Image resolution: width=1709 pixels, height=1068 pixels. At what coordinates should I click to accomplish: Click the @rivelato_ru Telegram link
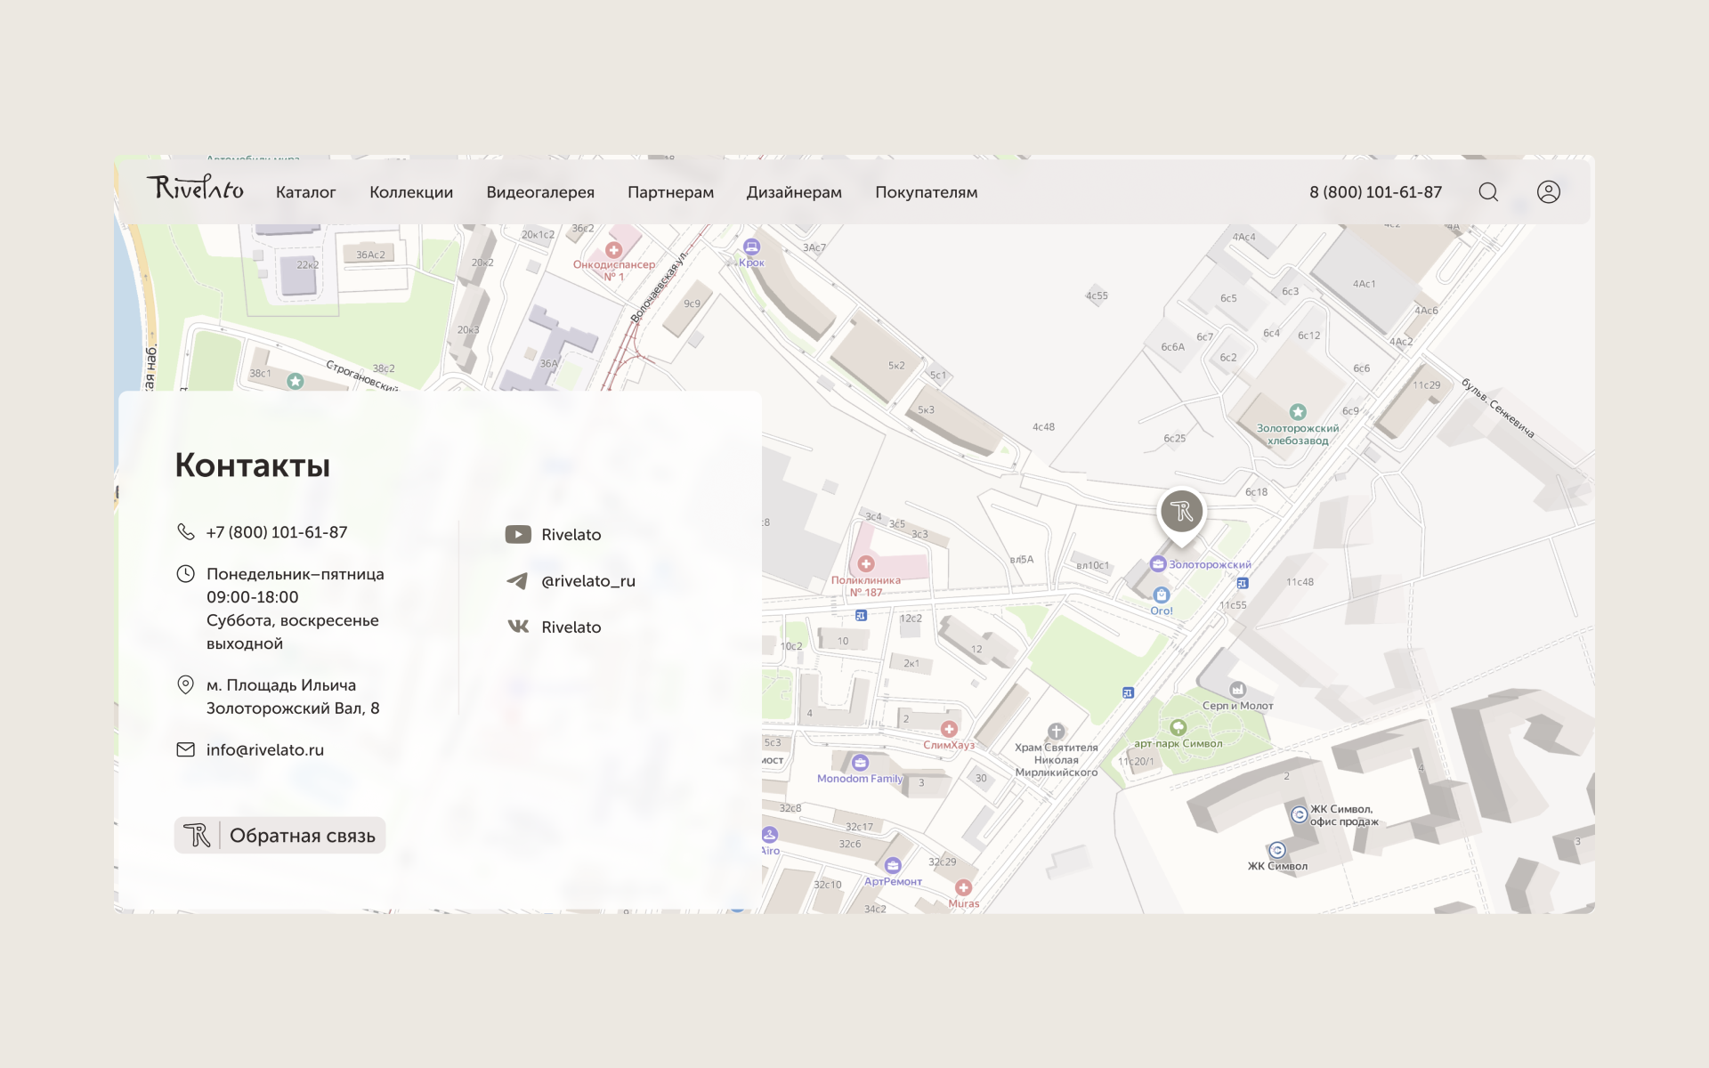588,581
